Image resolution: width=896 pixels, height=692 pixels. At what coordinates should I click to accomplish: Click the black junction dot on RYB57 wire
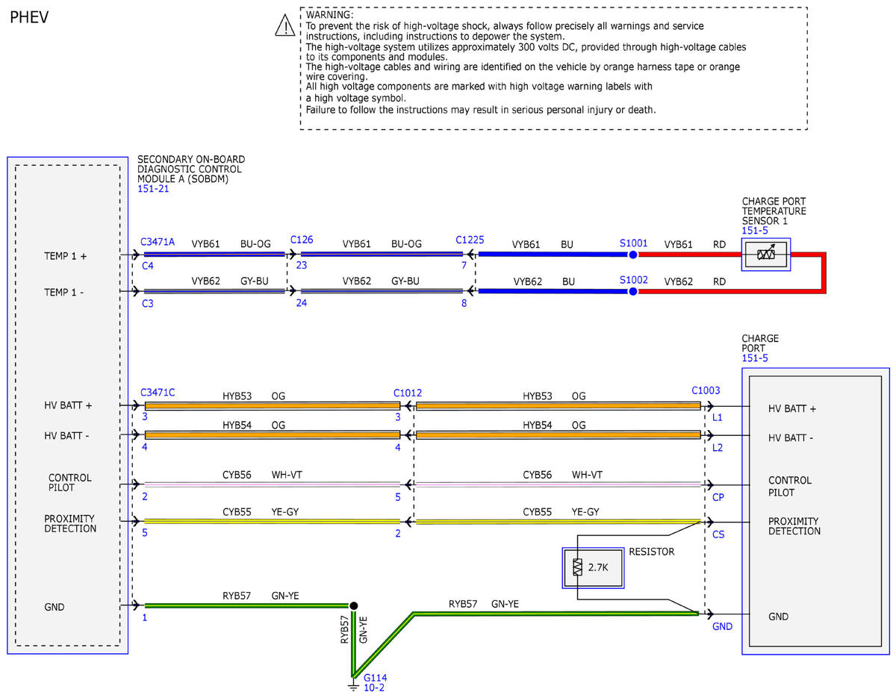tap(353, 605)
